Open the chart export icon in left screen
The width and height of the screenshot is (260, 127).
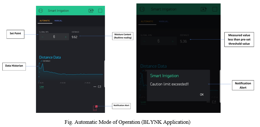(x=99, y=86)
